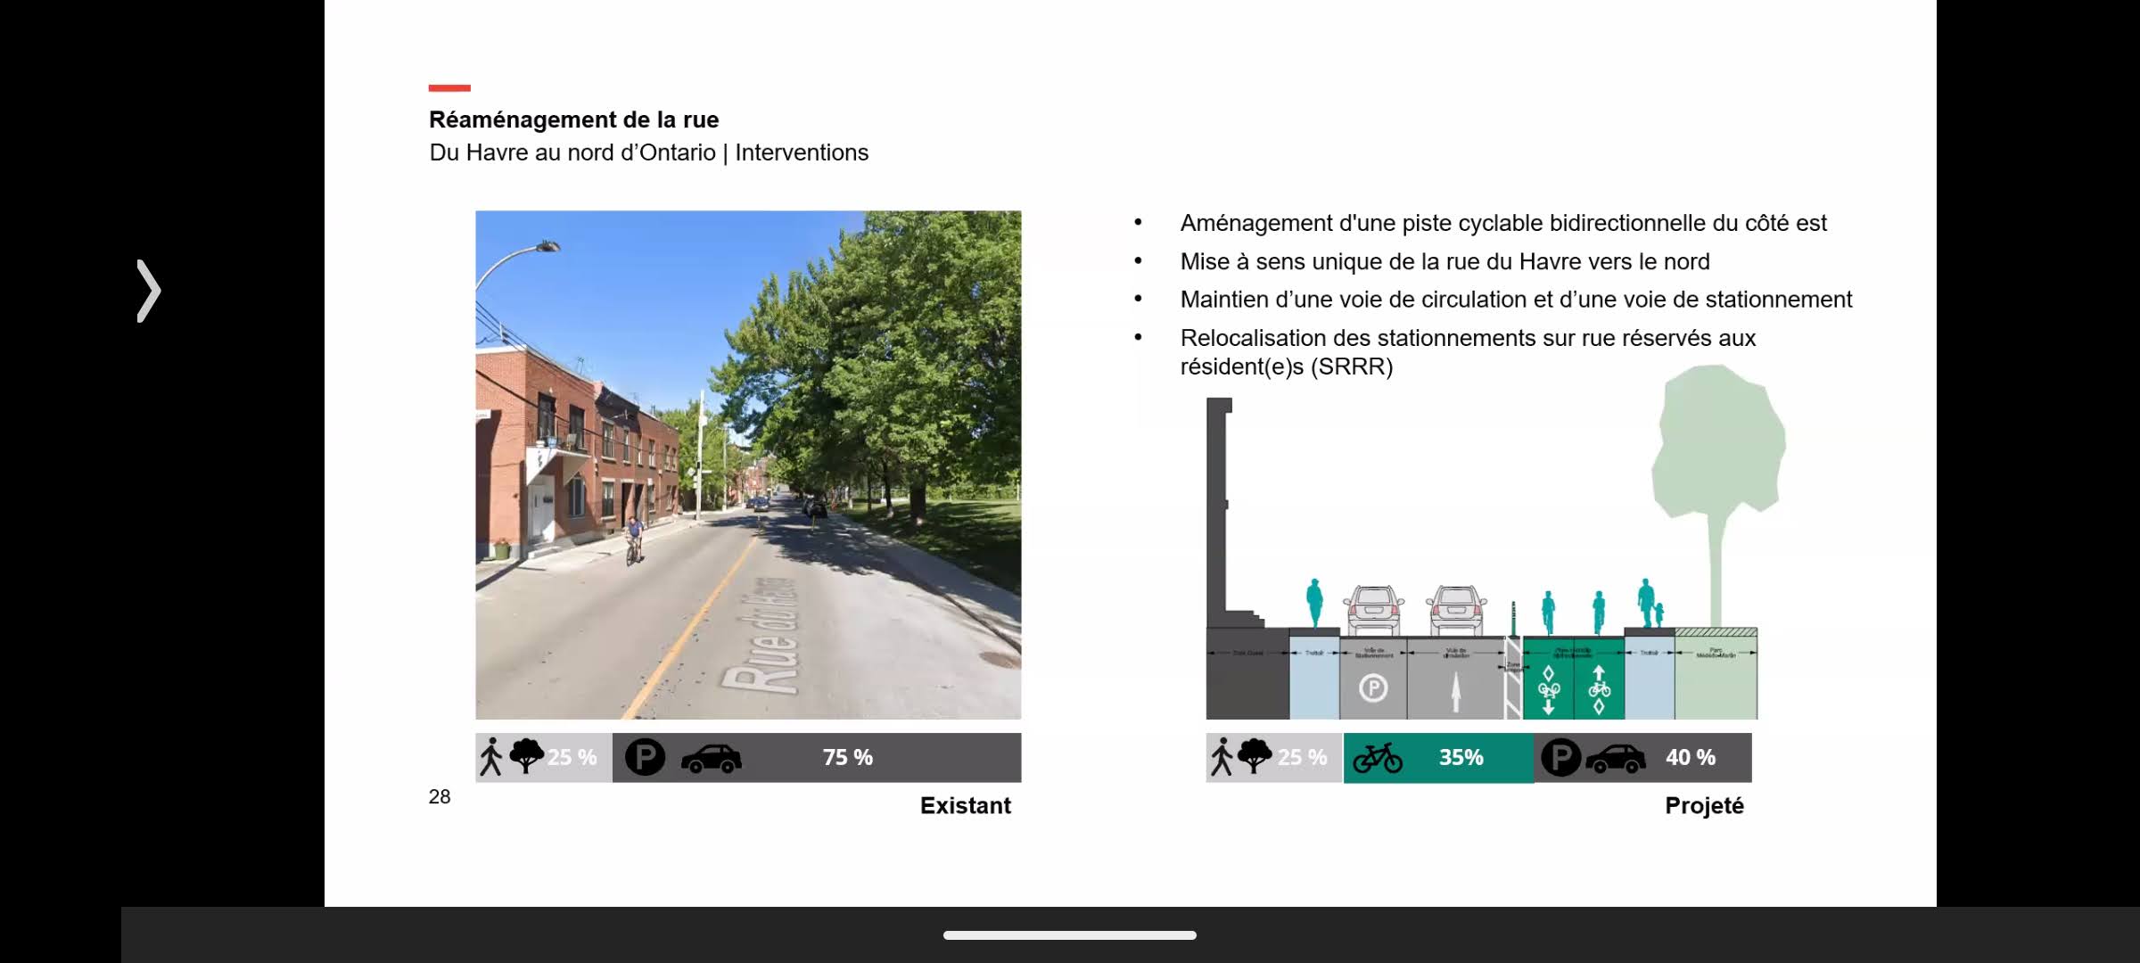Click the black parking P icon in the 40% bar
The width and height of the screenshot is (2140, 963).
[x=1560, y=757]
